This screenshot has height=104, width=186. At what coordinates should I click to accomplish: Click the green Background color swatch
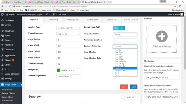[x=58, y=70]
